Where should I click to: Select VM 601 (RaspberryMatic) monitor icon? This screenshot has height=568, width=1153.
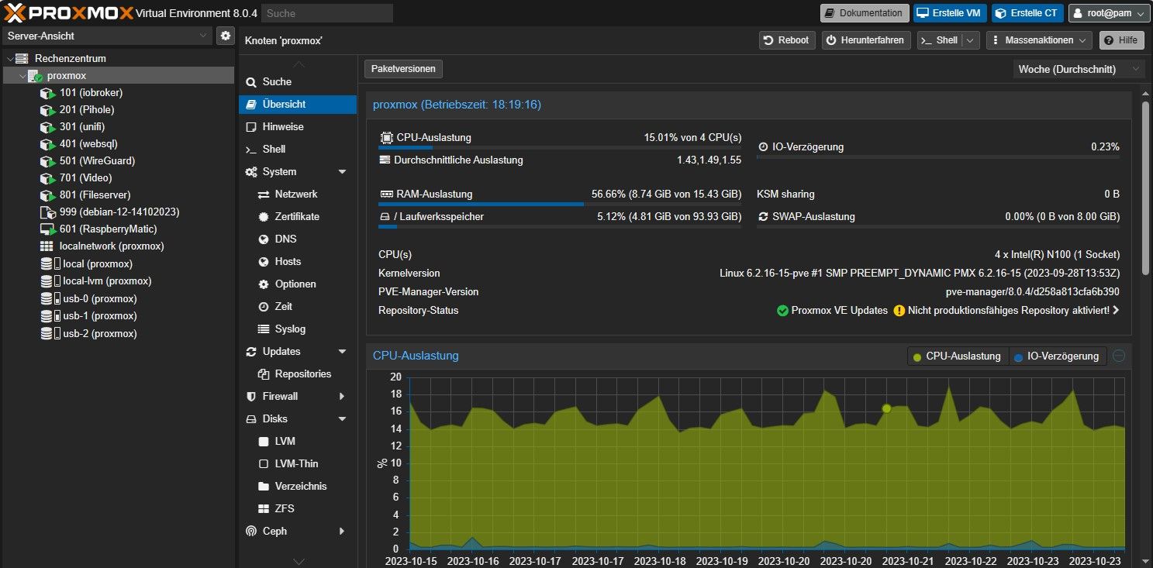[47, 229]
